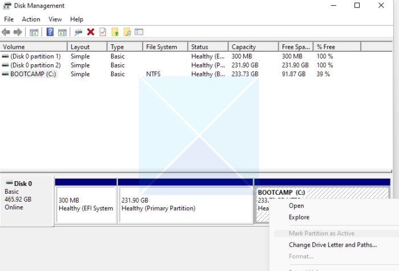
Task: Minimize the Disk Management window
Action: 333,5
